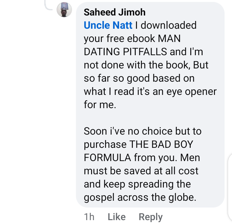The image size is (232, 224).
Task: Click the word 'purchase' in the comment
Action: point(105,144)
